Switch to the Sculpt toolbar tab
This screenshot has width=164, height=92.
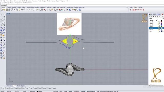[140, 7]
